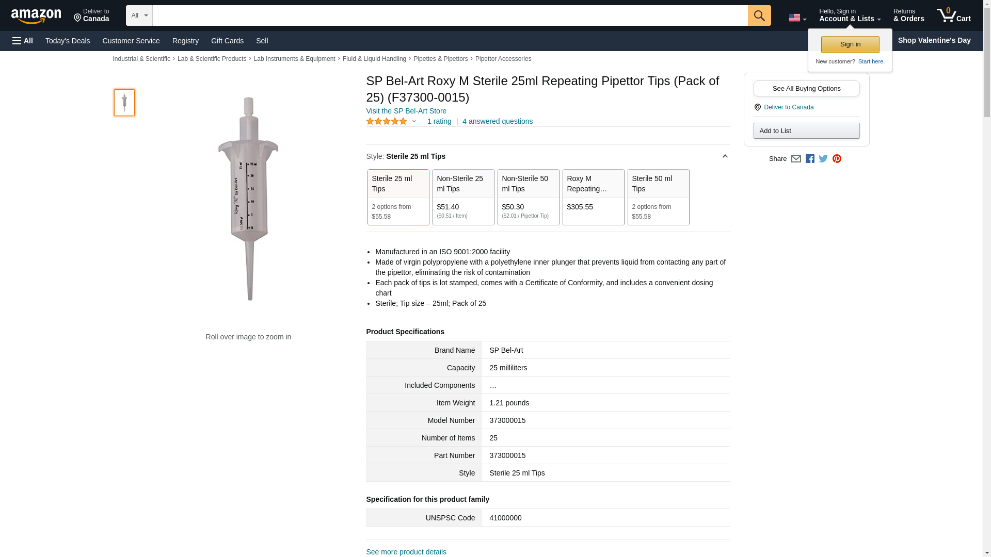The image size is (991, 557).
Task: Share product on Twitter
Action: coord(823,159)
